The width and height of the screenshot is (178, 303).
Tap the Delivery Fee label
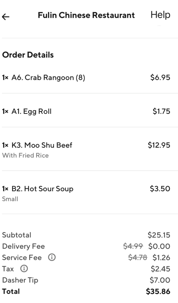point(23,246)
